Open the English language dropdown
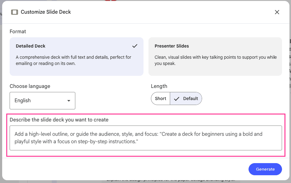291x183 pixels. coord(42,101)
